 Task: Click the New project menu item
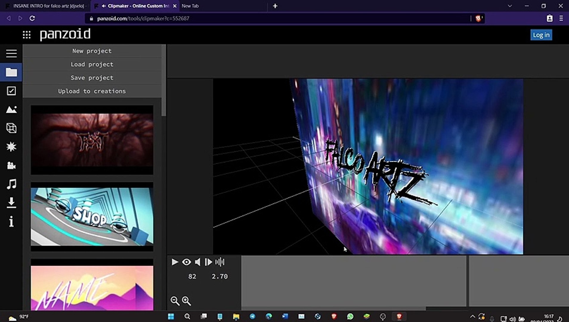92,51
